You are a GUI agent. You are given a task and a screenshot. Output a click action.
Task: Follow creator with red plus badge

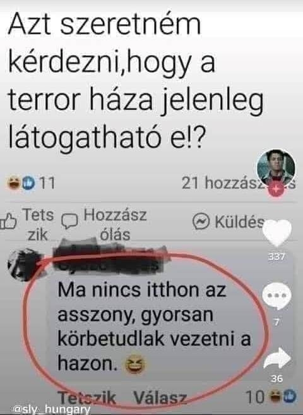point(276,189)
